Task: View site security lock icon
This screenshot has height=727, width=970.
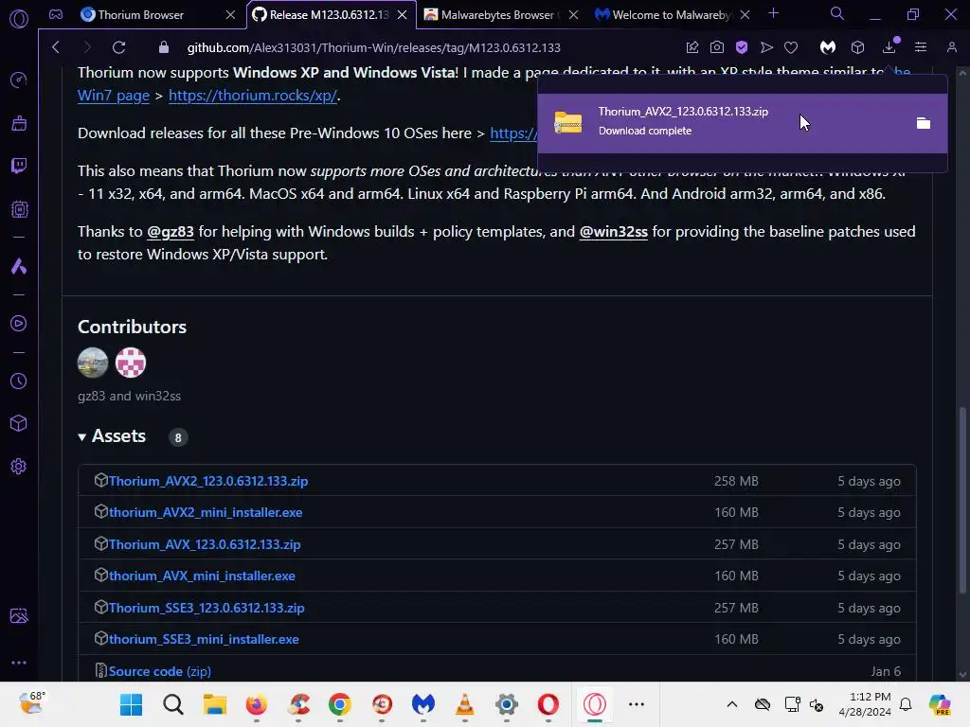Action: point(163,47)
